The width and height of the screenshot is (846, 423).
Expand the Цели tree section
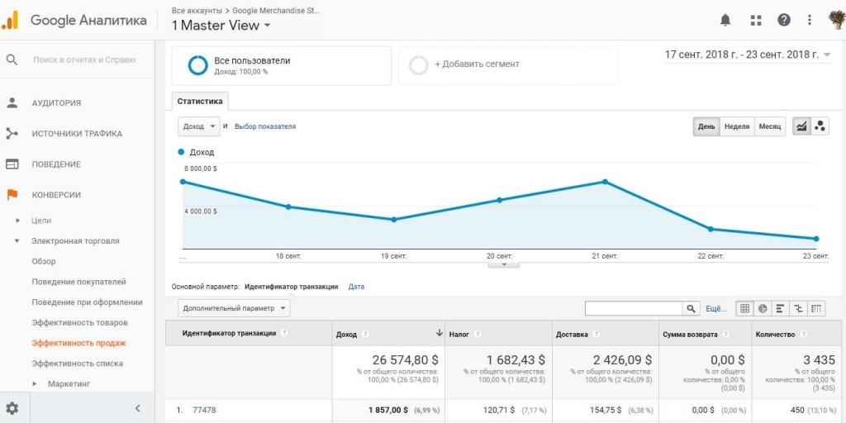coord(18,220)
